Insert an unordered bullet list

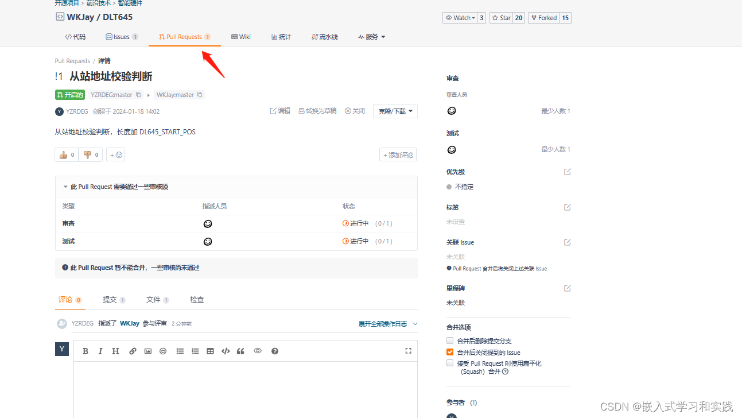(x=180, y=351)
